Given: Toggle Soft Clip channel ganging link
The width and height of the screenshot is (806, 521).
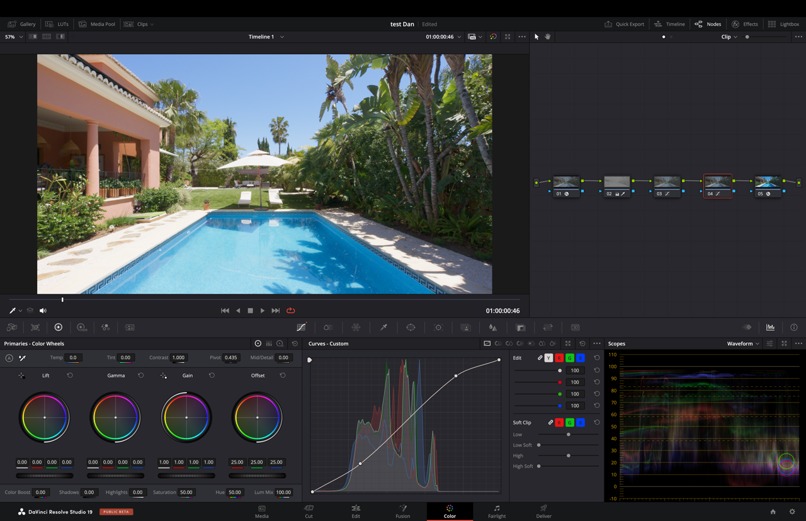Looking at the screenshot, I should point(550,423).
